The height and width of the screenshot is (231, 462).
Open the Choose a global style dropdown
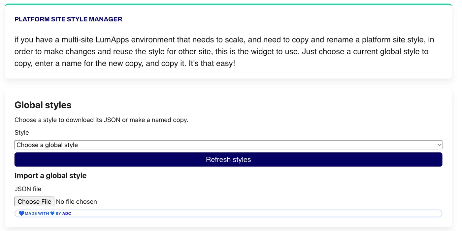click(x=228, y=145)
